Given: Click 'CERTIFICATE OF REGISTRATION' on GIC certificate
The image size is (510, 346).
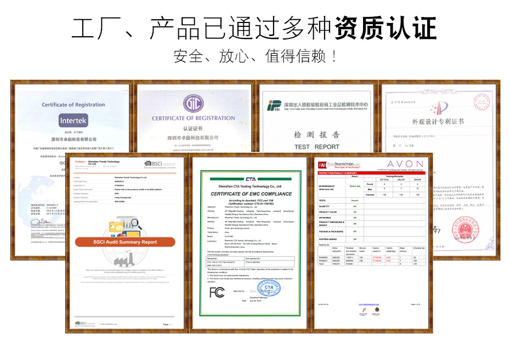Looking at the screenshot, I should [x=193, y=118].
